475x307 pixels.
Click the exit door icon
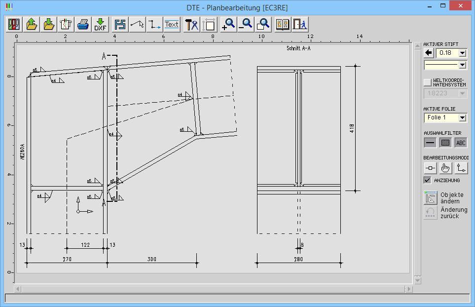(299, 25)
